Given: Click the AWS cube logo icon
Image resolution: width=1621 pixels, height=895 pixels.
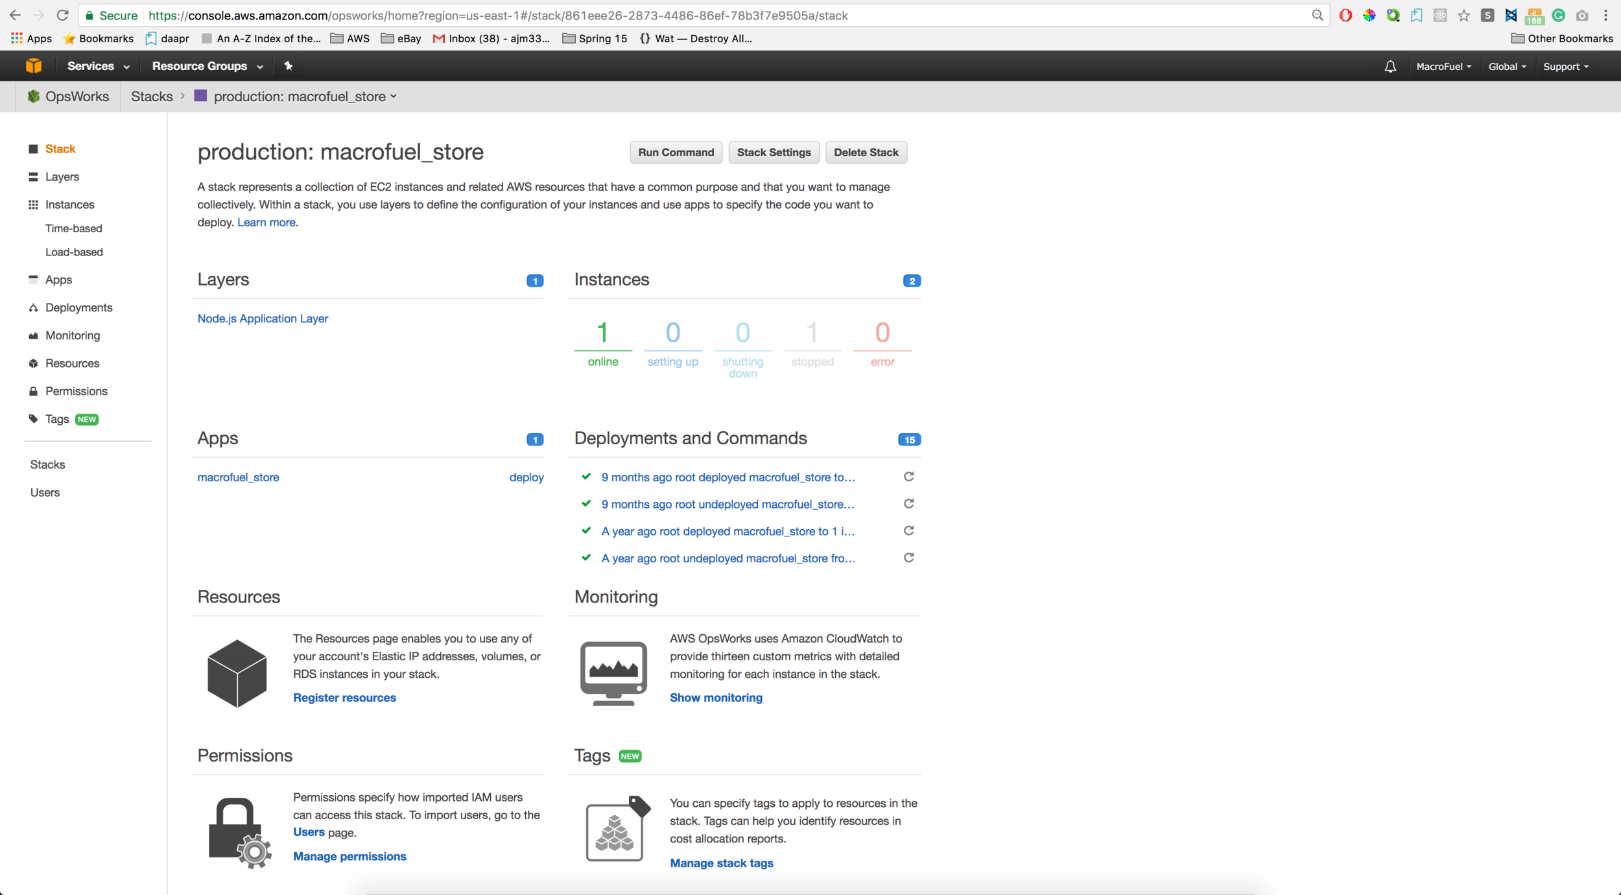Looking at the screenshot, I should coord(34,66).
